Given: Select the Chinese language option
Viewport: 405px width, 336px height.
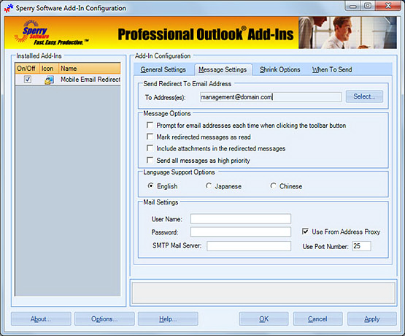Looking at the screenshot, I should (x=273, y=186).
